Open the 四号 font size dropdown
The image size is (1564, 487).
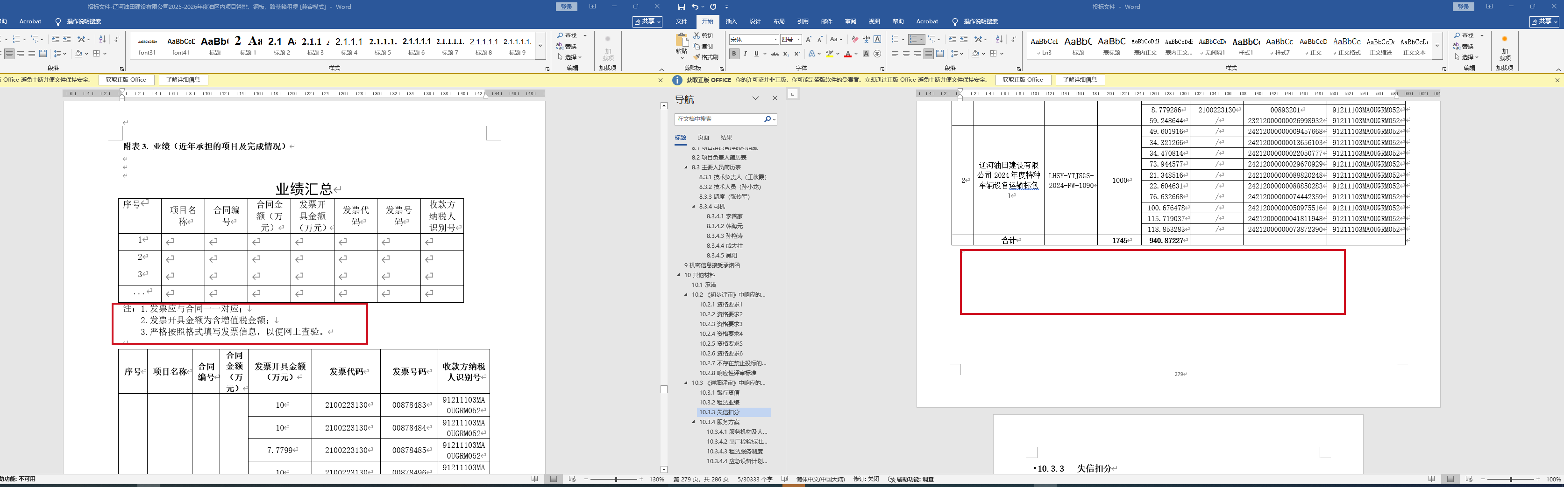tap(798, 40)
